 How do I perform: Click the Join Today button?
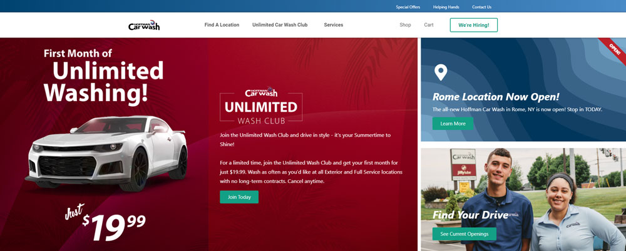click(239, 197)
